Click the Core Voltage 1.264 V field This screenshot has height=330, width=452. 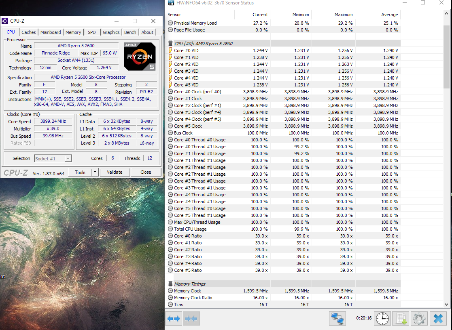(104, 67)
